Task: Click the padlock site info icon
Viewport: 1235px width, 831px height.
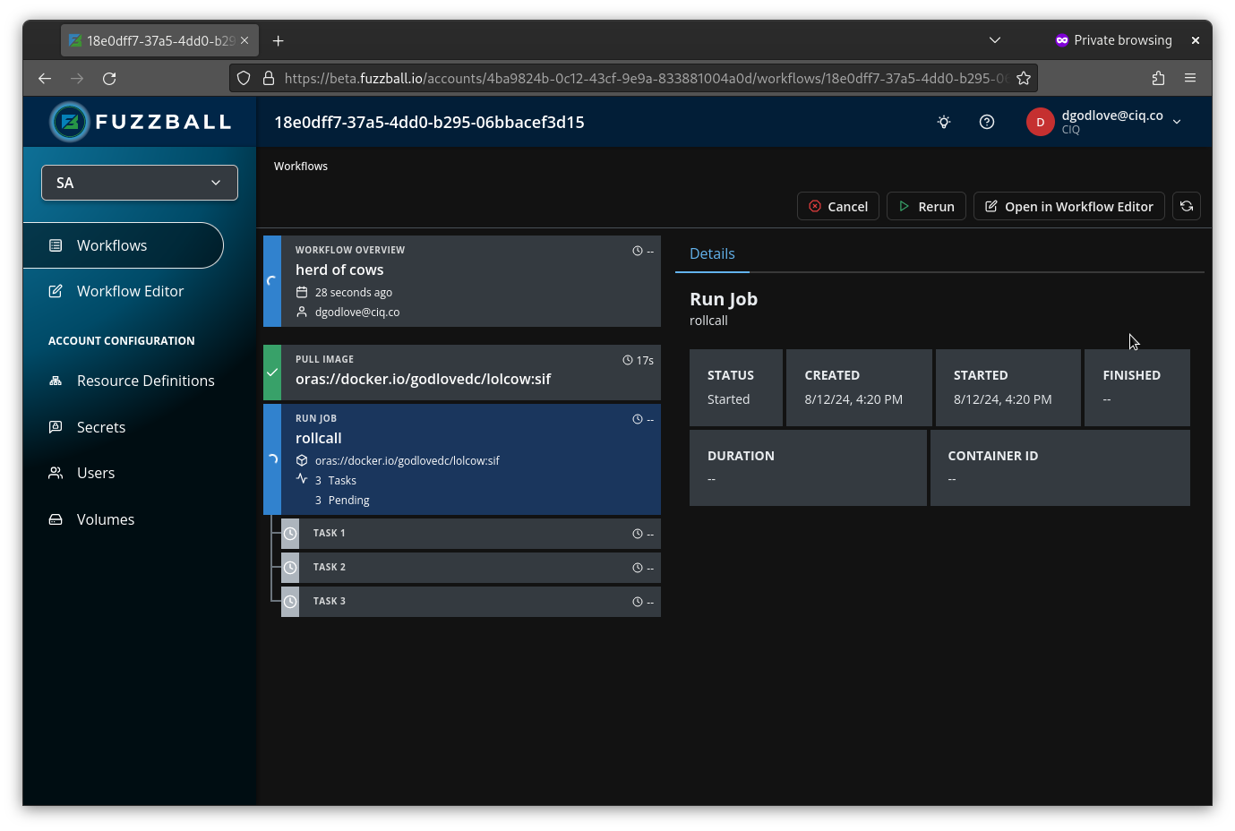Action: point(268,79)
